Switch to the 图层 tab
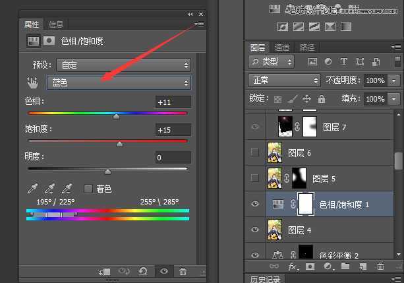404x283 pixels. coord(258,47)
